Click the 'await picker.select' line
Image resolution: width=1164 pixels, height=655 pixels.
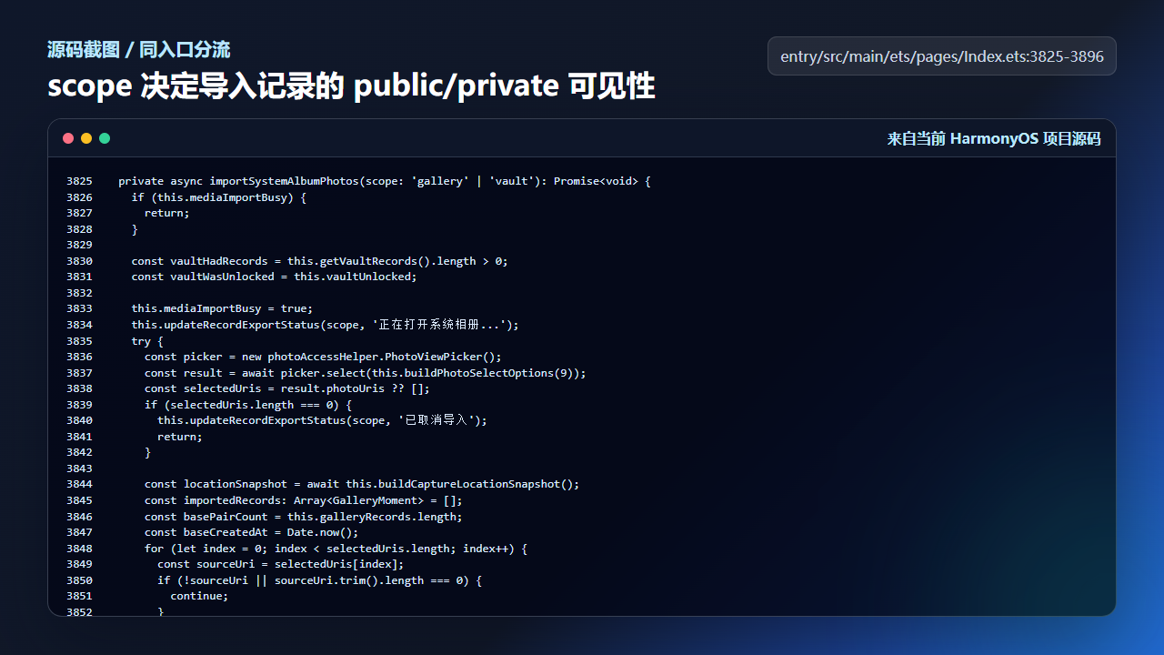tap(366, 373)
